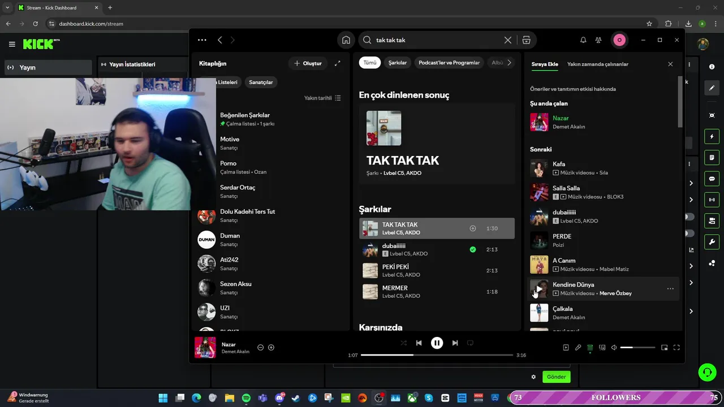This screenshot has height=407, width=724.
Task: Toggle shuffle in the player bar
Action: click(403, 343)
